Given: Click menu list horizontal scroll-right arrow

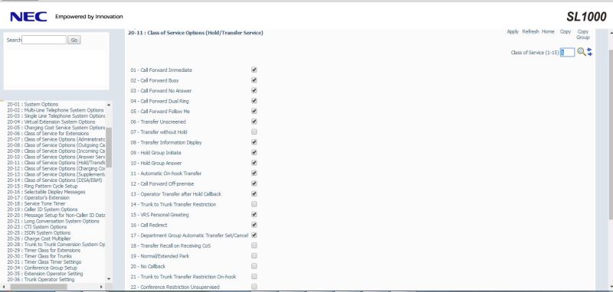Looking at the screenshot, I should pos(102,287).
